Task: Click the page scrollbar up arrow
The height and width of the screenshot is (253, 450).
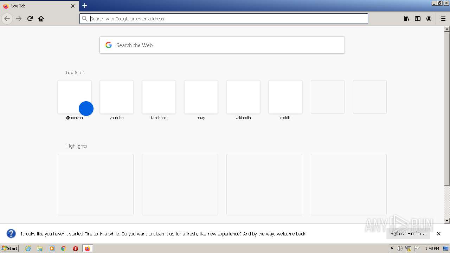Action: tap(447, 29)
